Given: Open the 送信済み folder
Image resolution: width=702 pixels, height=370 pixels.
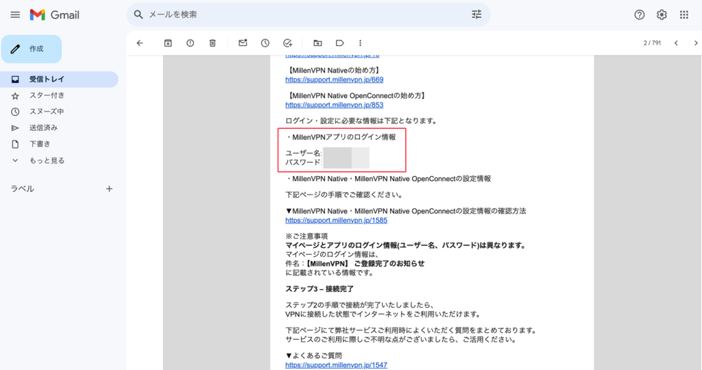Looking at the screenshot, I should [x=43, y=128].
